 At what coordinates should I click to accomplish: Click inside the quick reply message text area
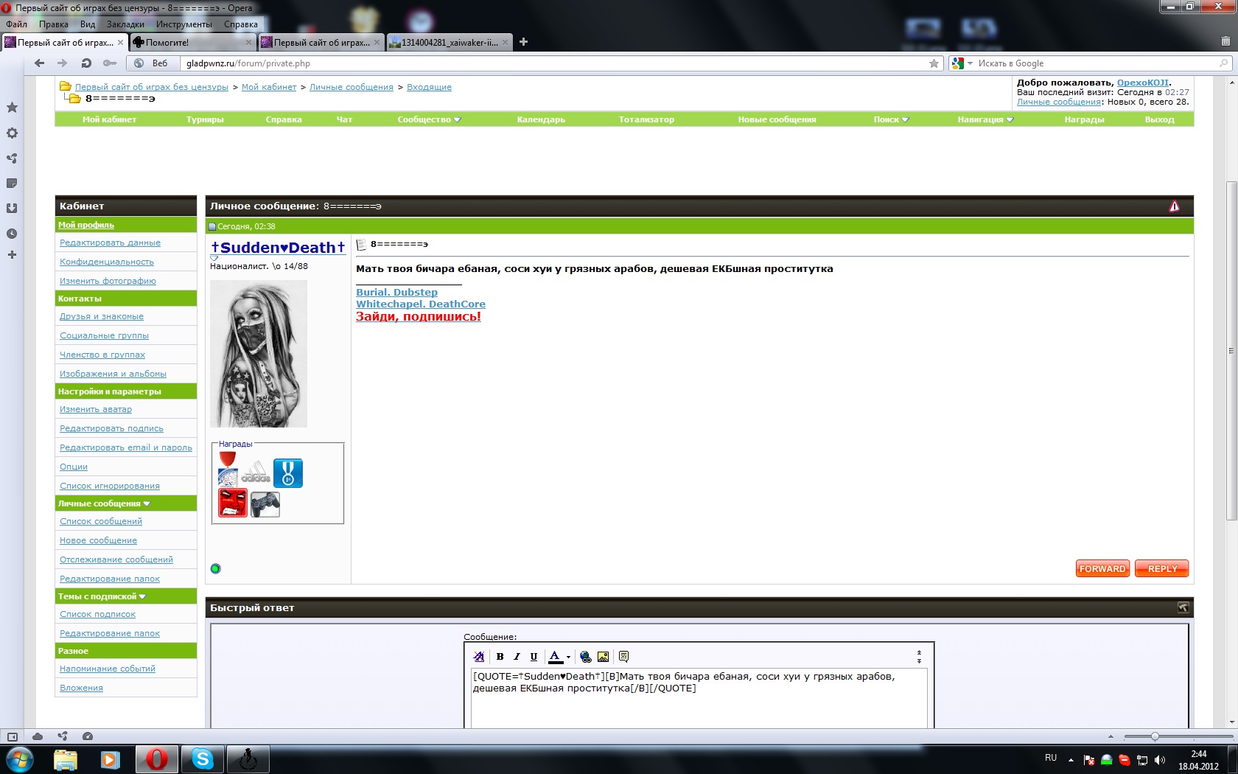coord(699,697)
